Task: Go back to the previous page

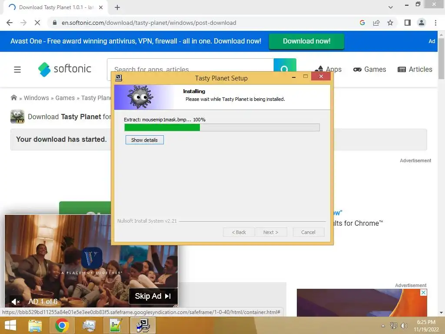Action: coord(10,23)
